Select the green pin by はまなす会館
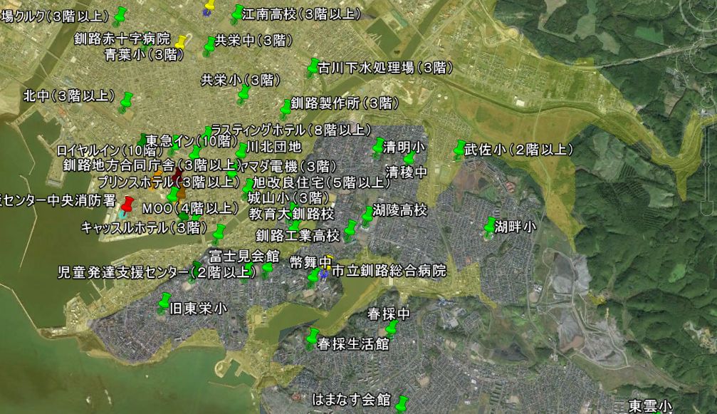 coord(402,403)
